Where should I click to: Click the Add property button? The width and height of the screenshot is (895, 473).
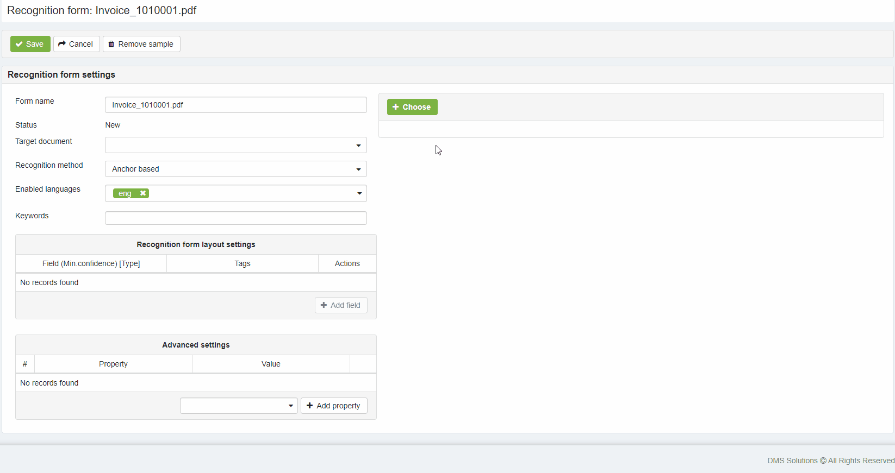point(334,406)
